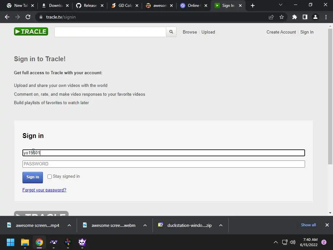Click the blue Sign in button
This screenshot has width=333, height=250.
33,177
